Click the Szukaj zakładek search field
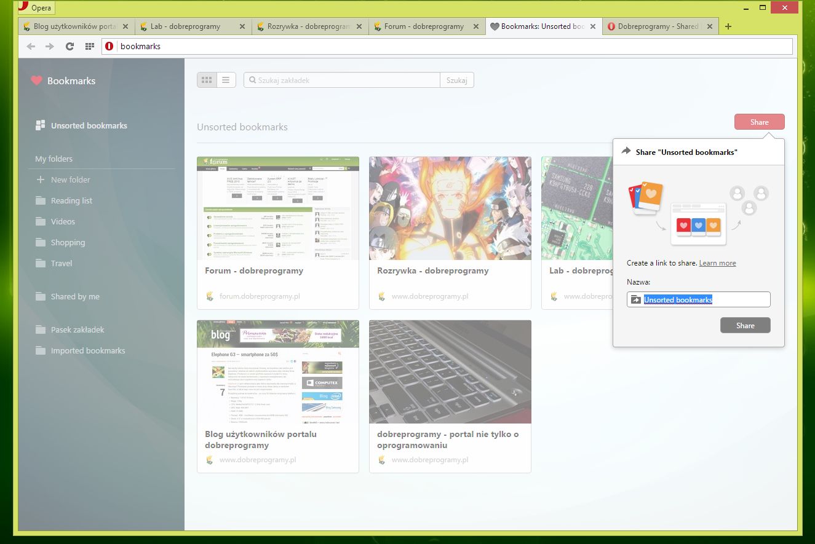This screenshot has width=815, height=544. point(342,80)
